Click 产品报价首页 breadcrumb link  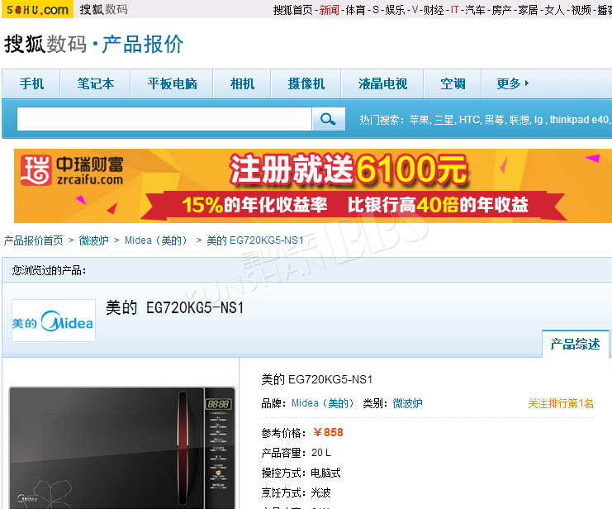[34, 240]
